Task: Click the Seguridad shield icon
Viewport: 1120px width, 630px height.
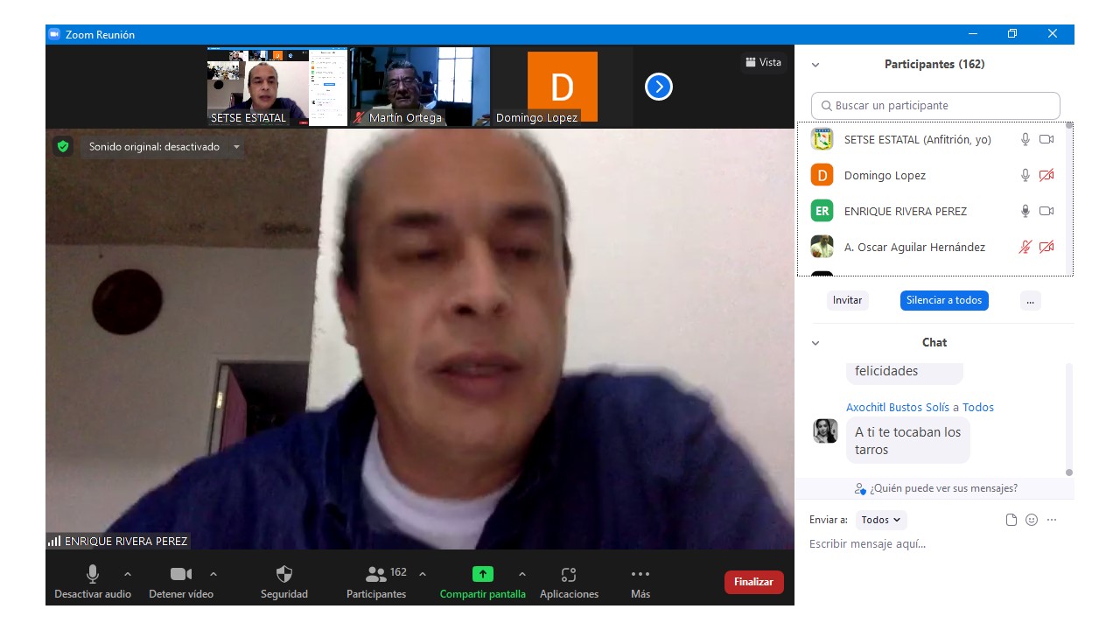Action: click(x=284, y=574)
